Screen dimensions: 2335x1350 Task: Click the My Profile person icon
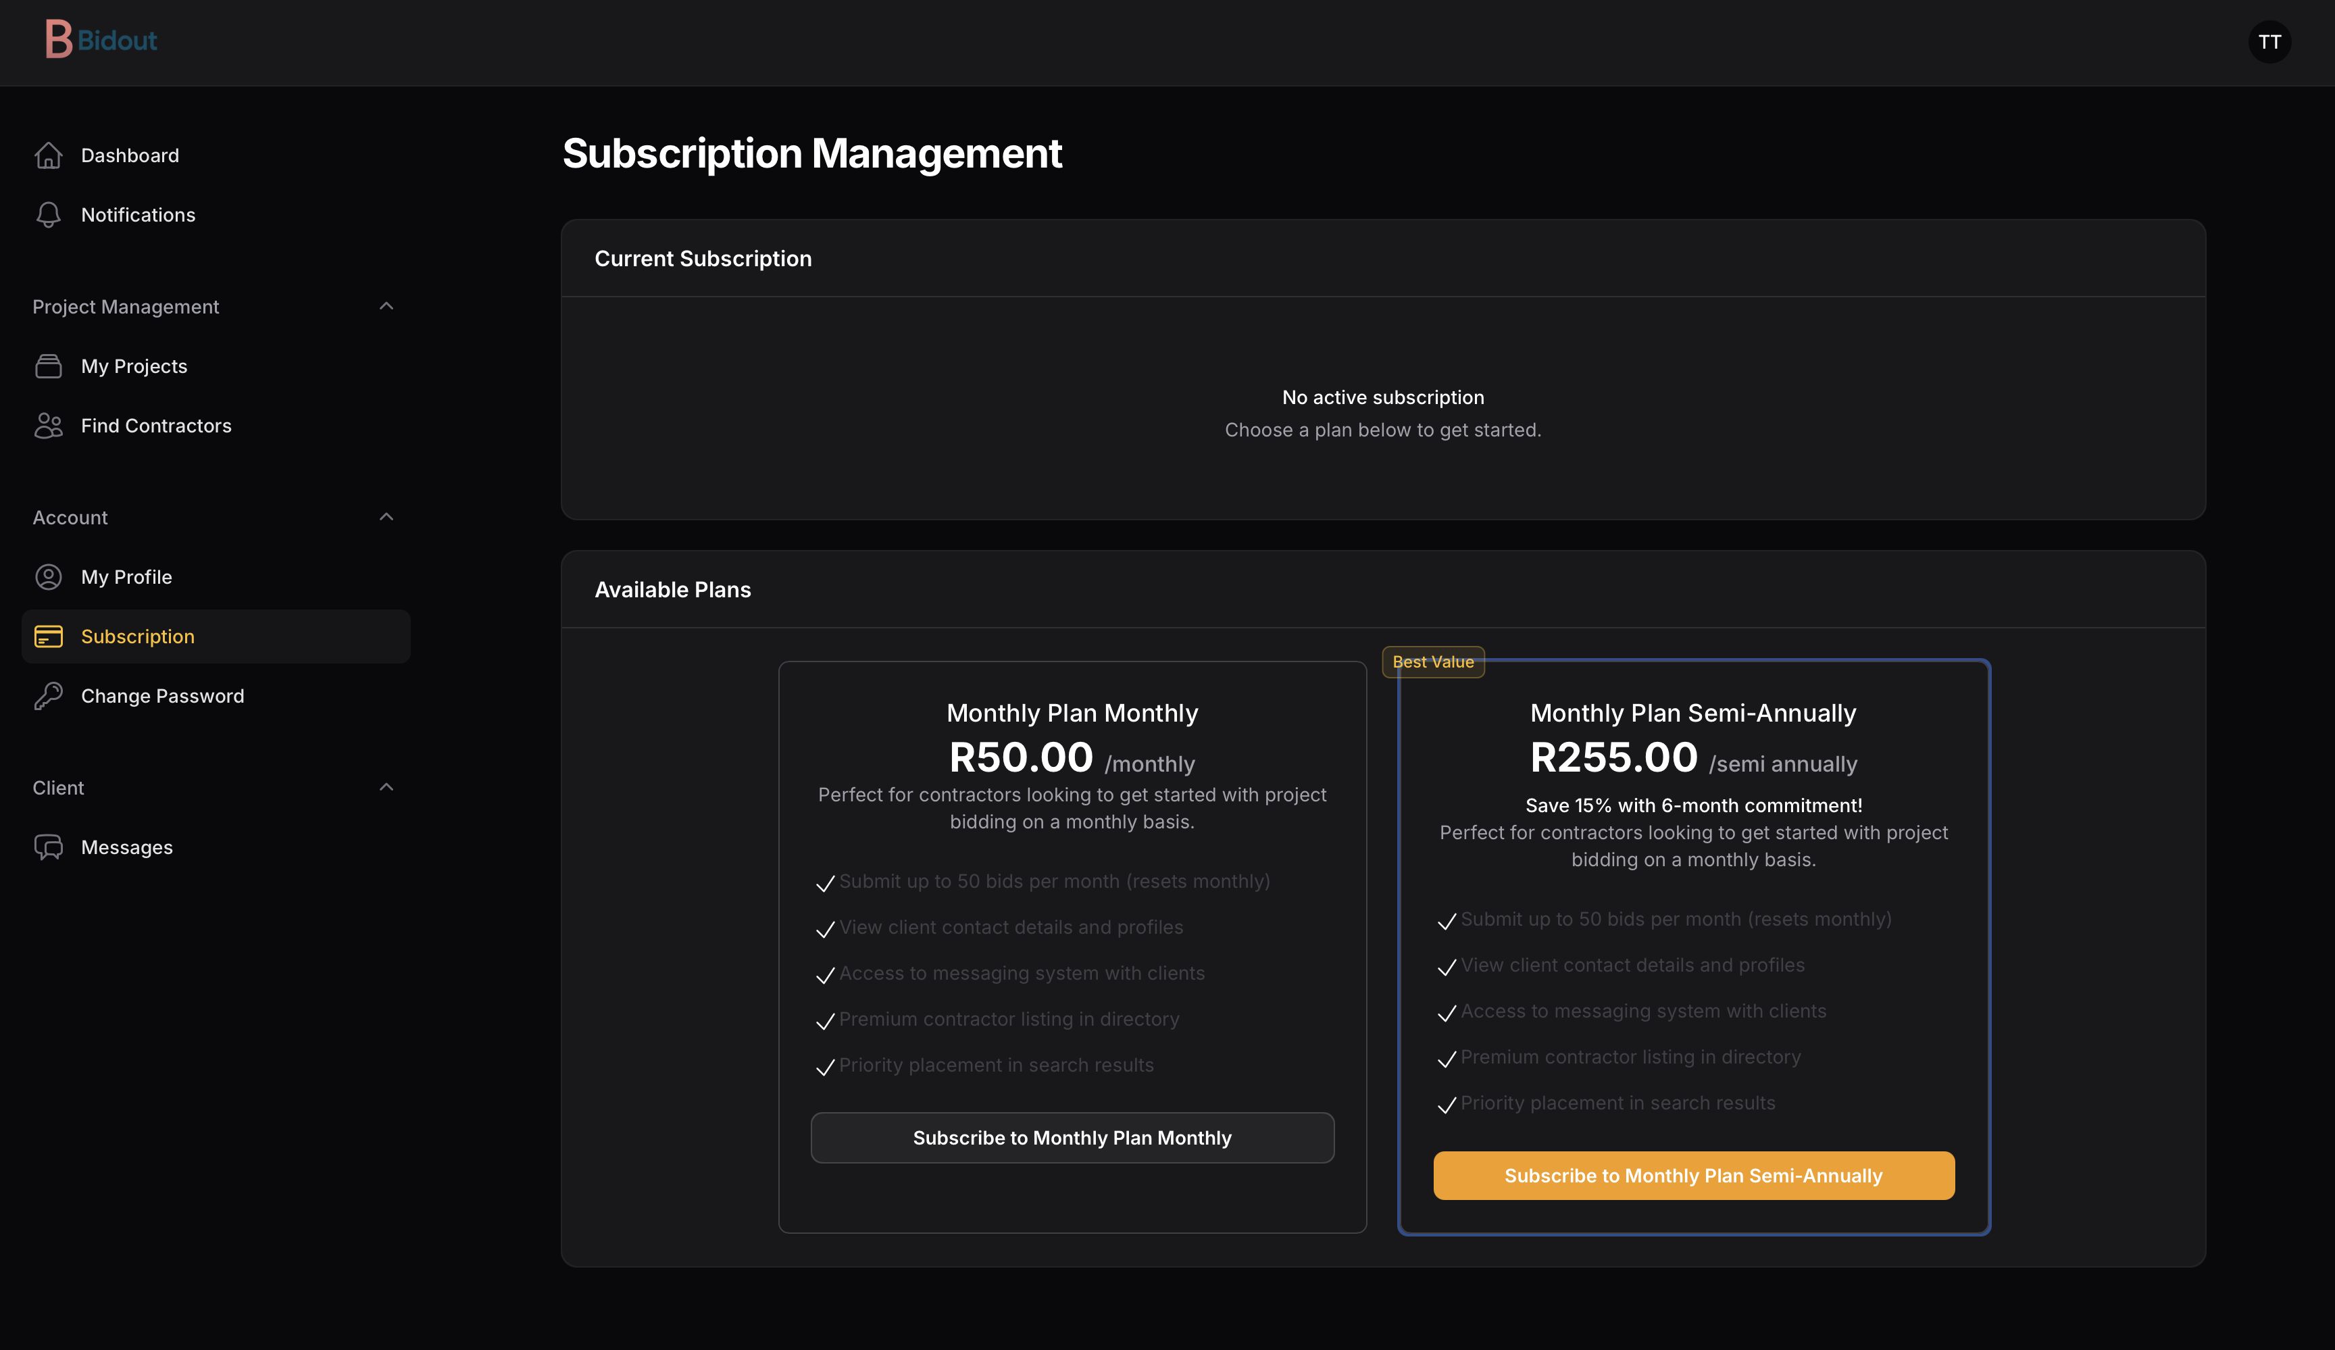tap(48, 577)
